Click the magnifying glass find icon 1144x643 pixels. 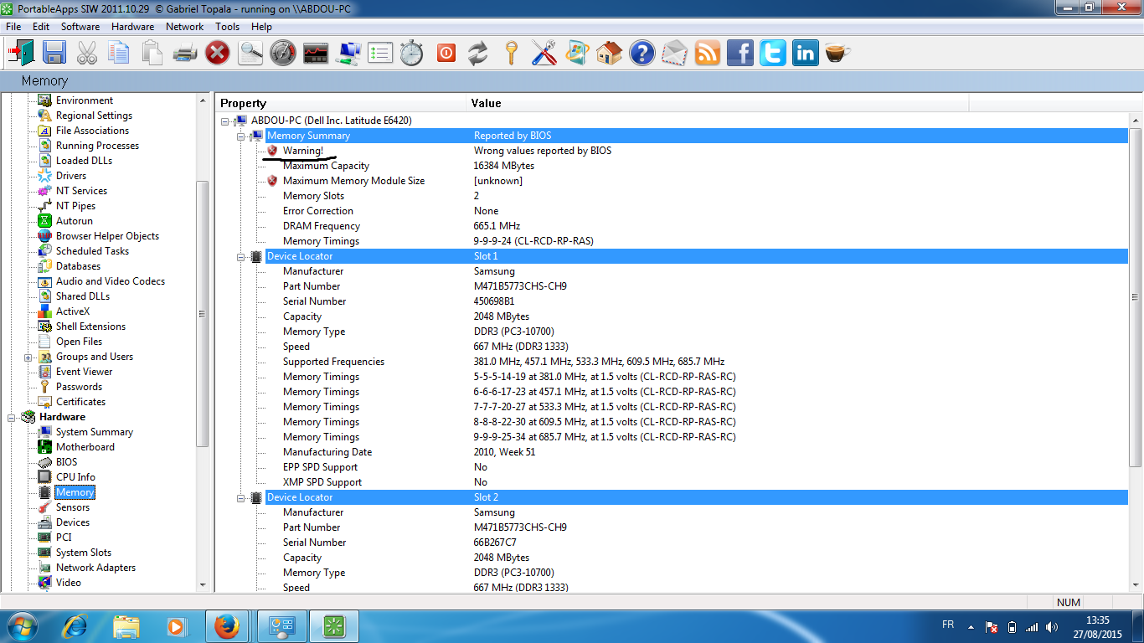[x=250, y=54]
